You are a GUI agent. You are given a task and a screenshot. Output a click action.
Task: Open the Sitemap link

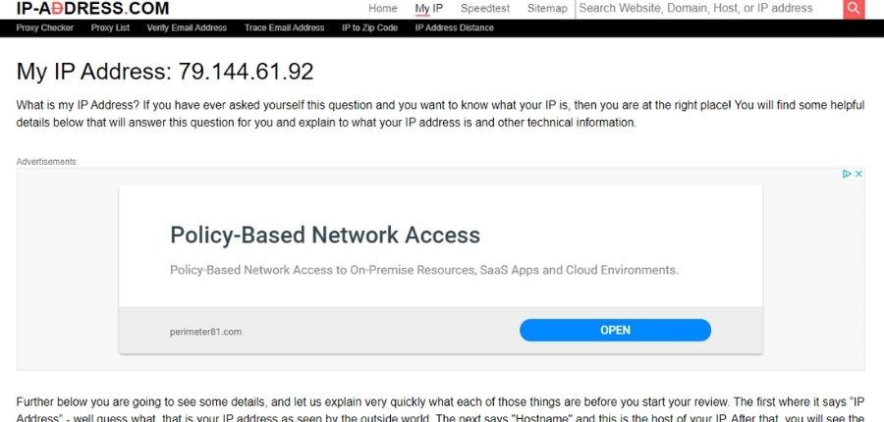[547, 9]
